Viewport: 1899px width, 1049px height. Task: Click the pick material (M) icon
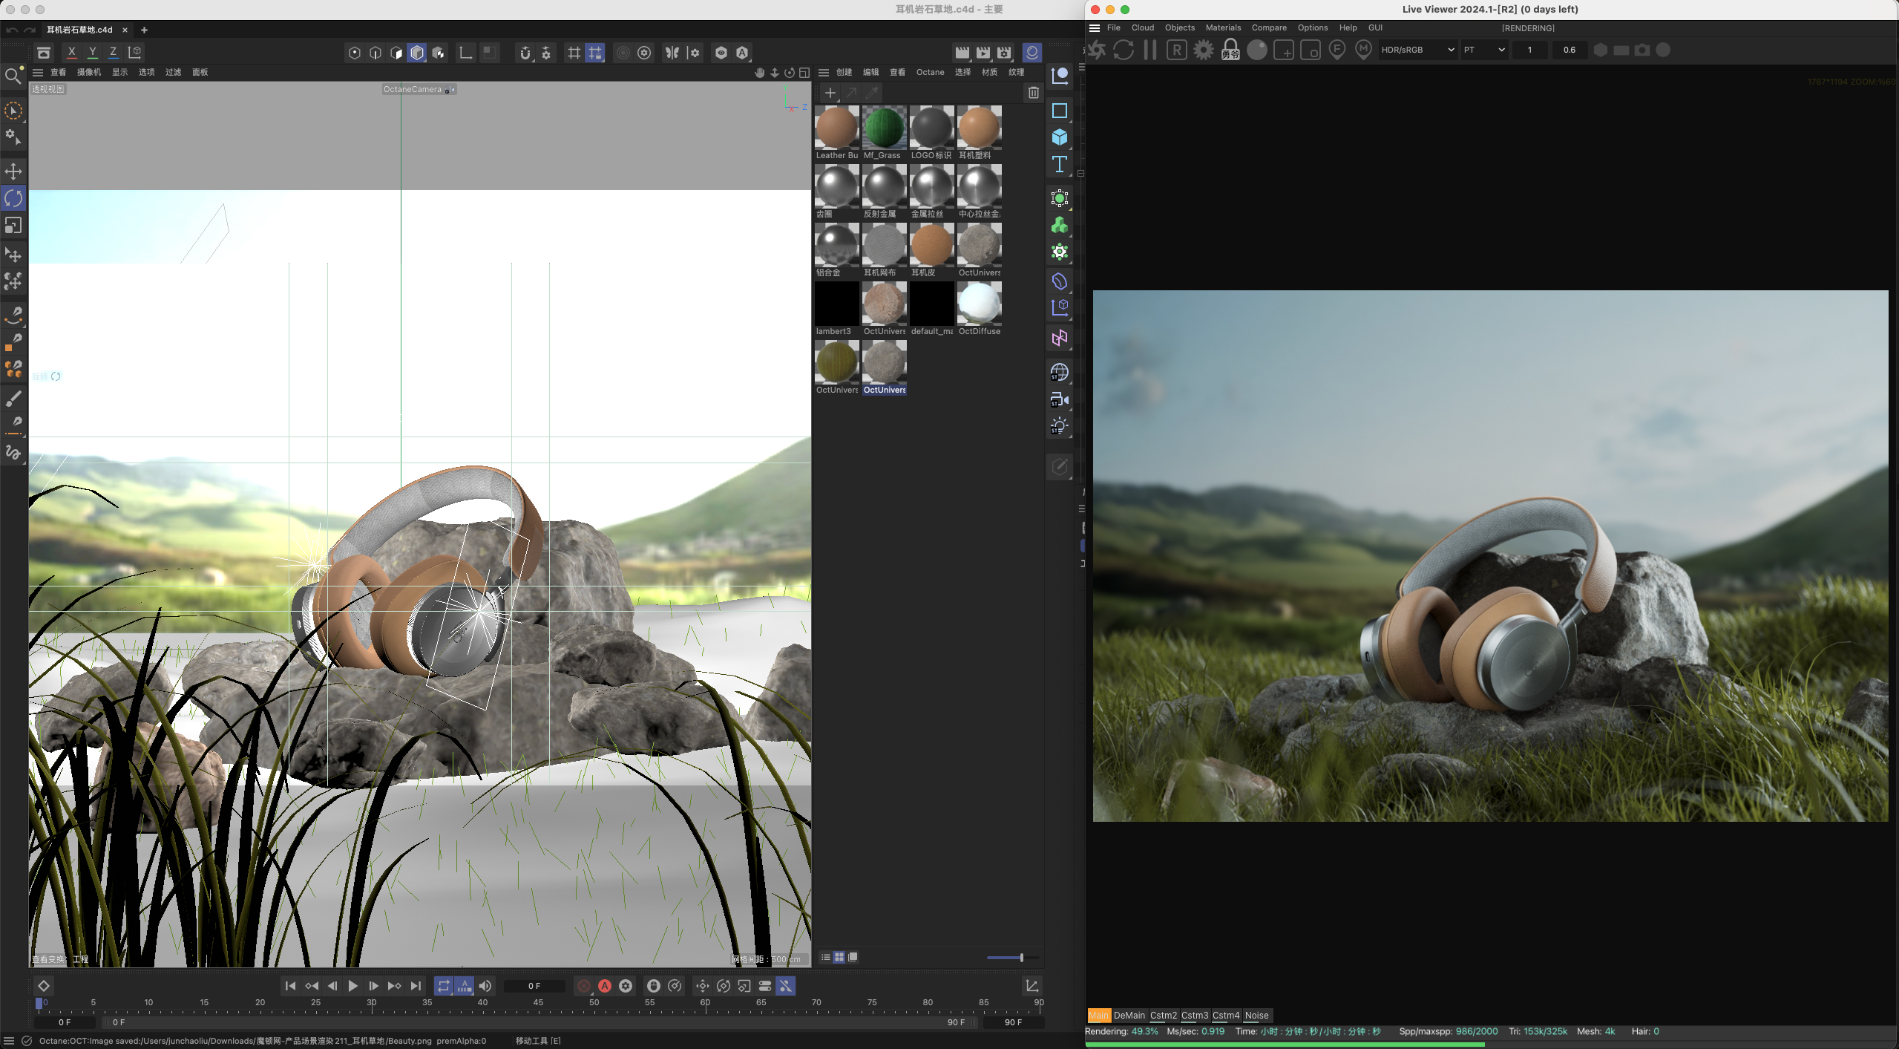pyautogui.click(x=1363, y=50)
